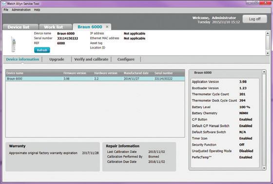Click the Asset tag label

click(96, 43)
